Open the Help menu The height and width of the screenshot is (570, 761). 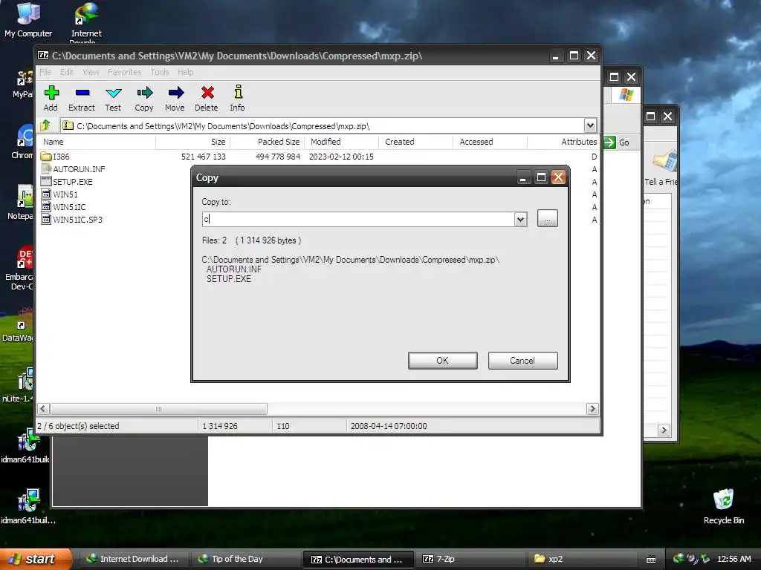[x=185, y=72]
